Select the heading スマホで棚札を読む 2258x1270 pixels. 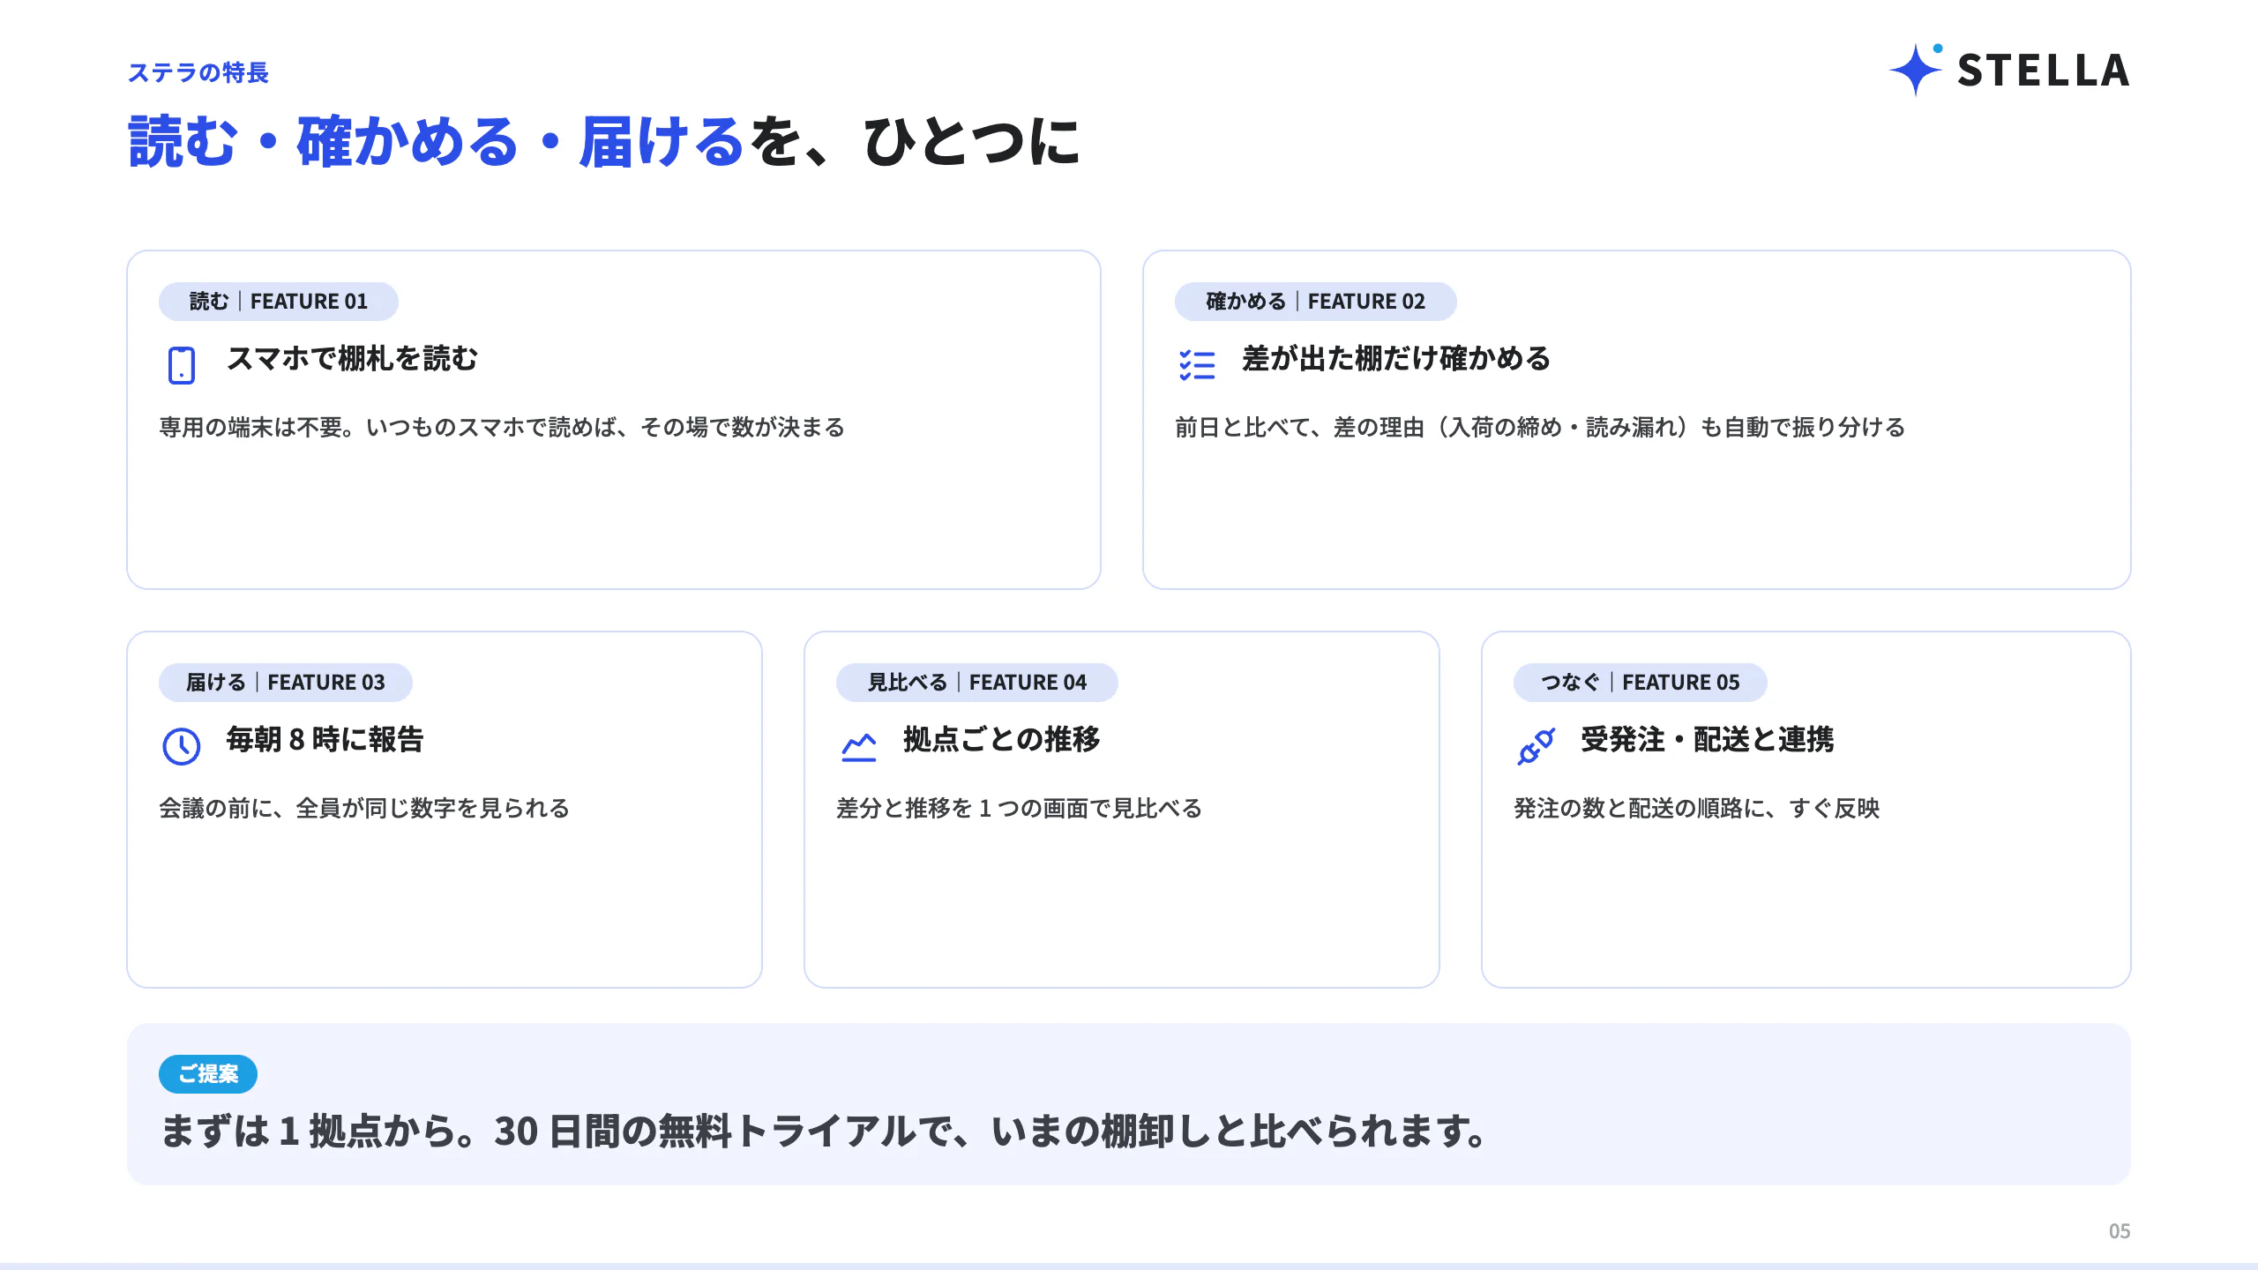click(x=352, y=359)
